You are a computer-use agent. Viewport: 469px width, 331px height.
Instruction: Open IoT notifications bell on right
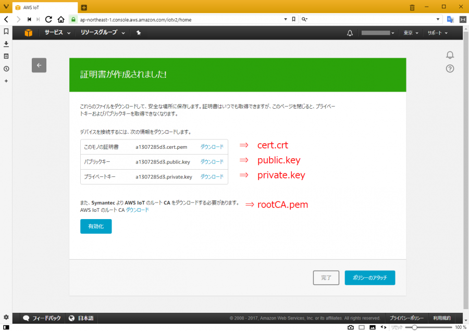[x=450, y=55]
